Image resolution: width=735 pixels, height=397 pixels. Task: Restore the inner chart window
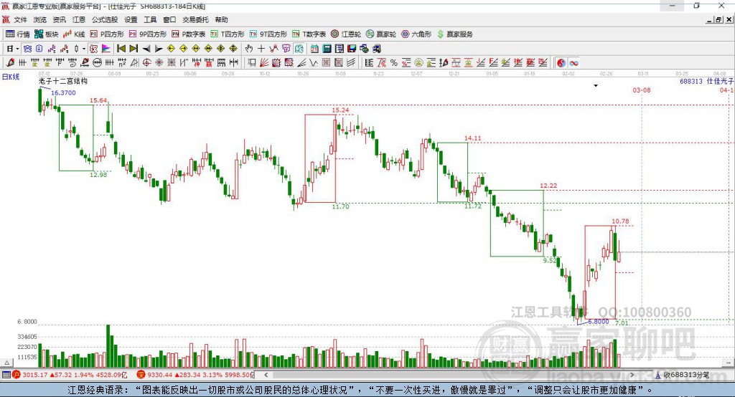[718, 19]
